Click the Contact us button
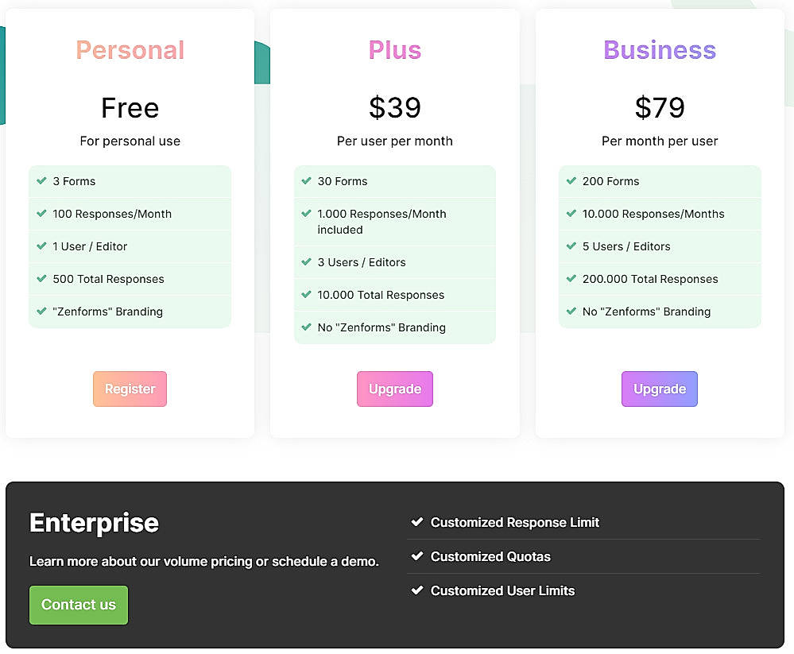 click(x=78, y=605)
